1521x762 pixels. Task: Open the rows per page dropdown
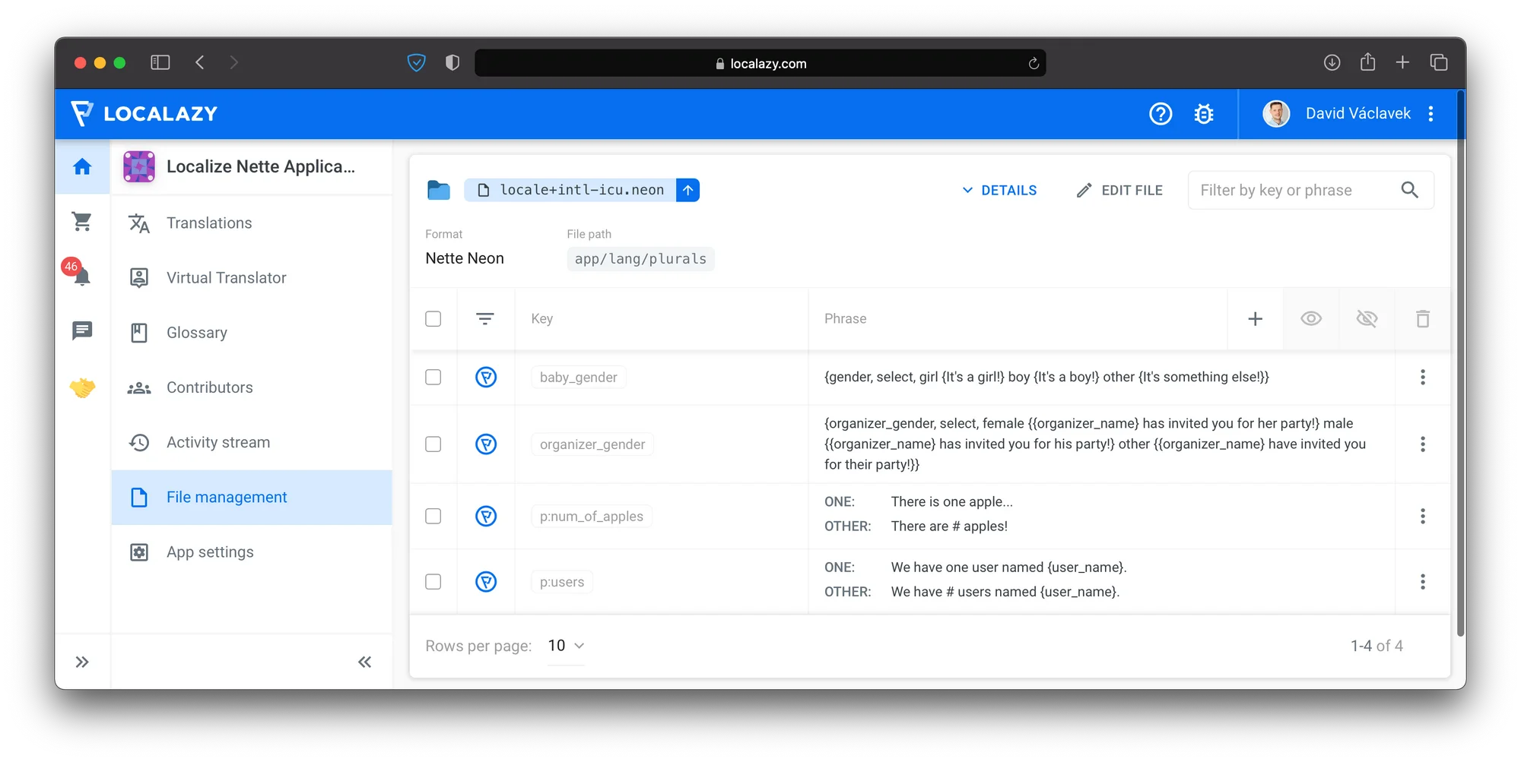click(566, 646)
